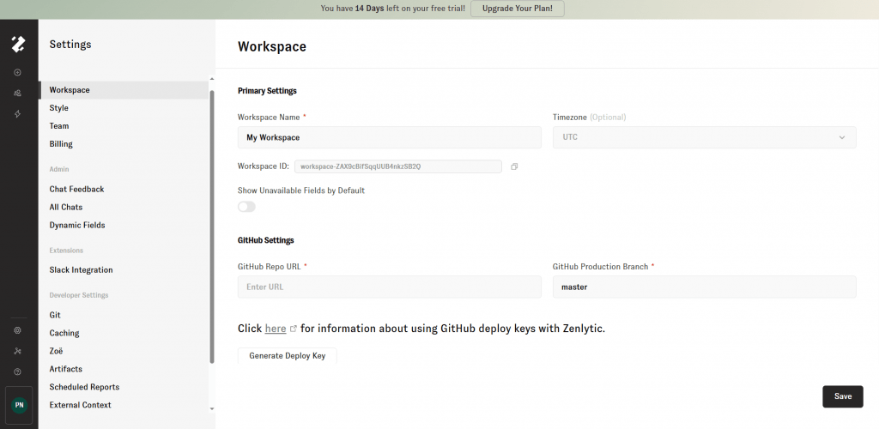Click the branch icon below the gear
879x429 pixels.
pyautogui.click(x=17, y=351)
